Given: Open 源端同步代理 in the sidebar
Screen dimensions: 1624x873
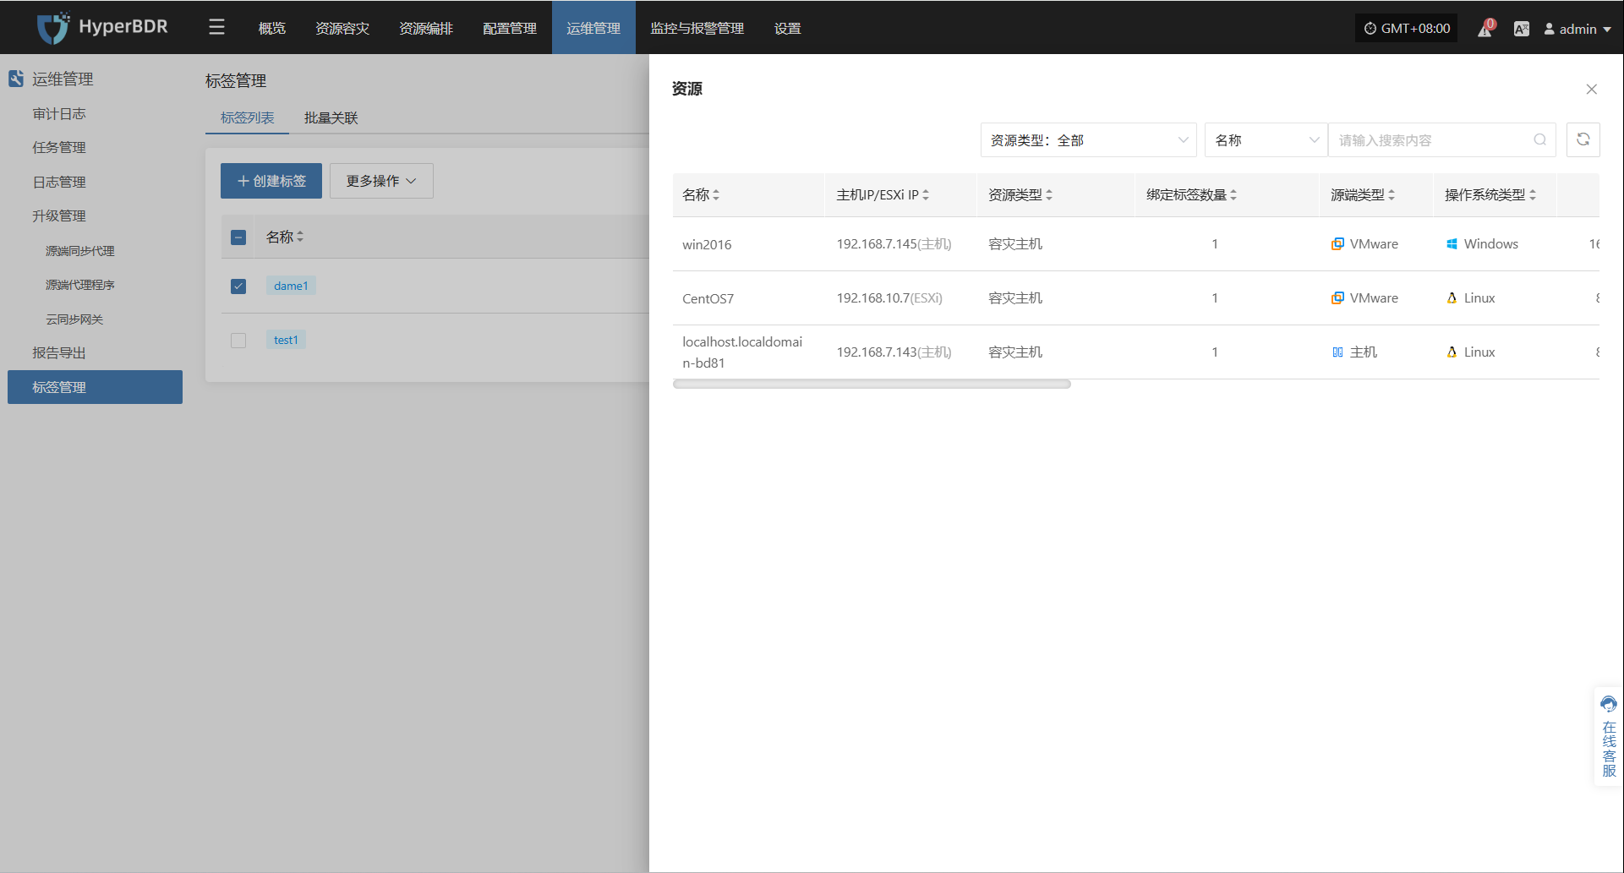Looking at the screenshot, I should click(x=79, y=251).
